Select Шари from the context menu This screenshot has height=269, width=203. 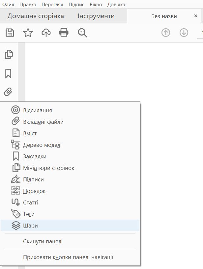point(30,226)
